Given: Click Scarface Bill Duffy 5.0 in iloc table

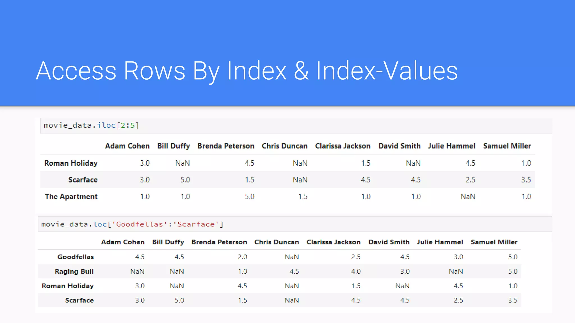Looking at the screenshot, I should pyautogui.click(x=185, y=180).
